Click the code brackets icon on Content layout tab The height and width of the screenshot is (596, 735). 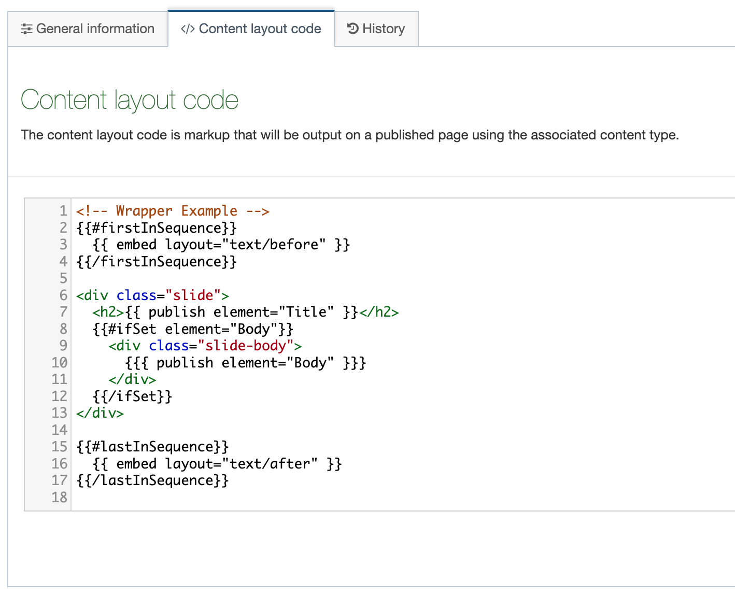point(188,29)
